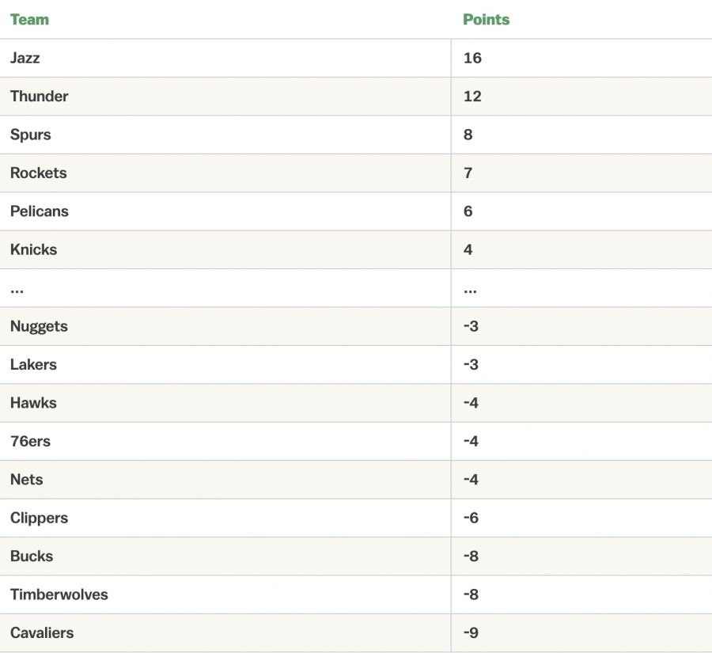
Task: Select the Bucks team cell
Action: (32, 556)
